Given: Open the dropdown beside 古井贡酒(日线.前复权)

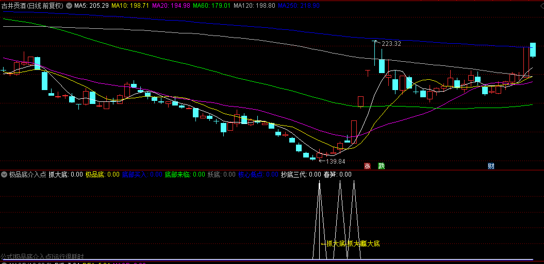Looking at the screenshot, I should pyautogui.click(x=70, y=6).
